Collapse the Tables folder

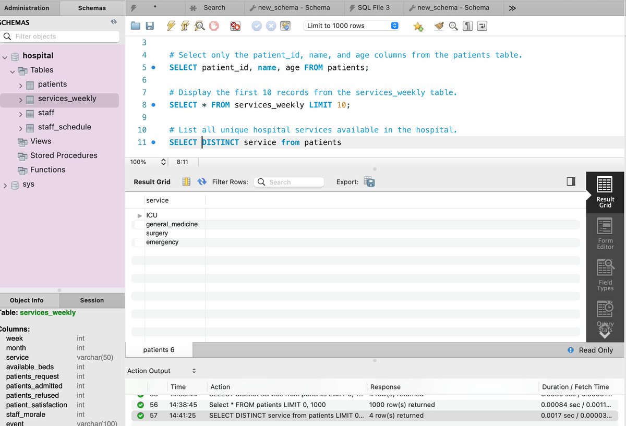click(13, 71)
